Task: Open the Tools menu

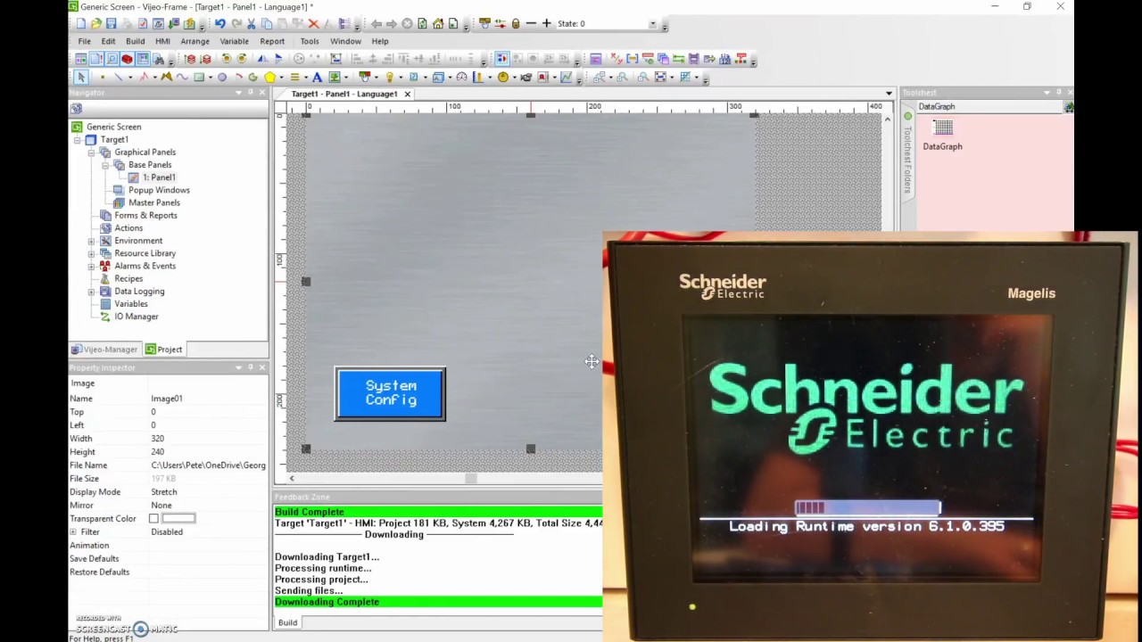Action: coord(310,41)
